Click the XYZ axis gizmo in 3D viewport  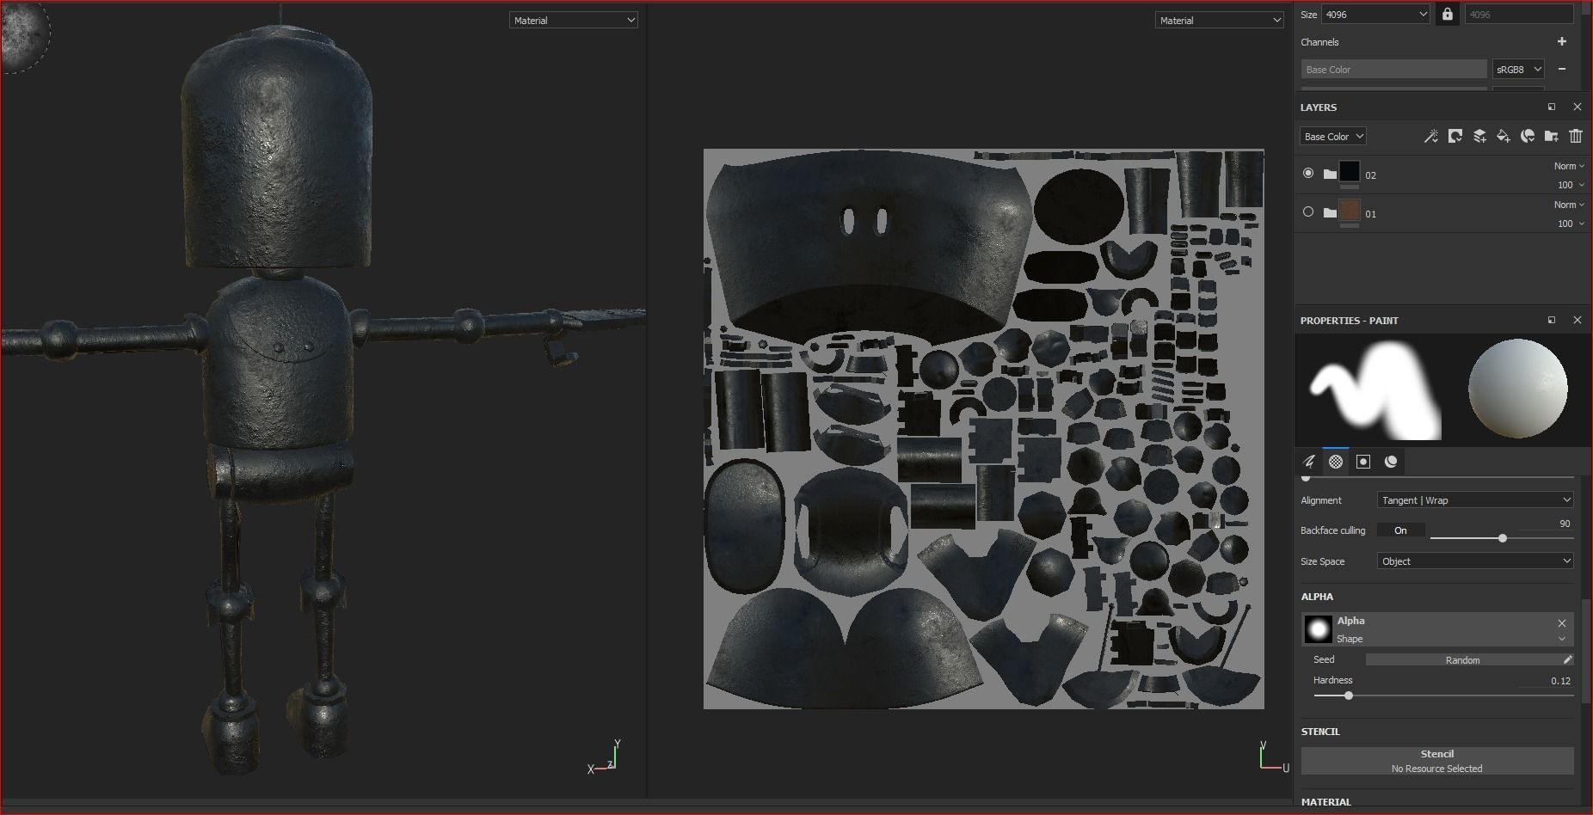604,757
